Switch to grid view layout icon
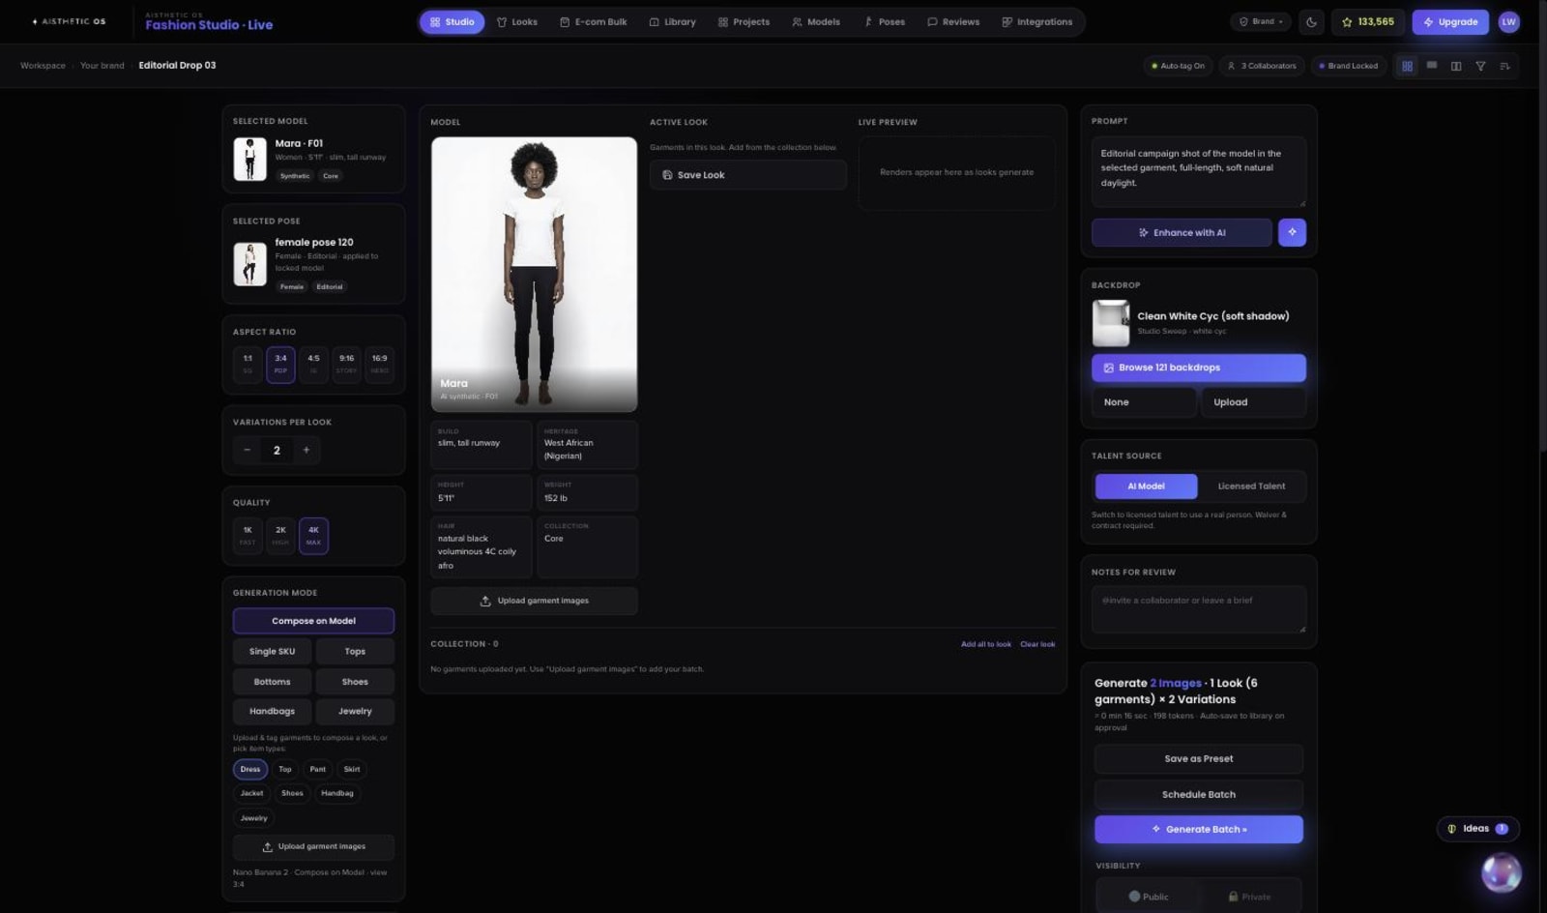This screenshot has width=1547, height=913. 1407,66
